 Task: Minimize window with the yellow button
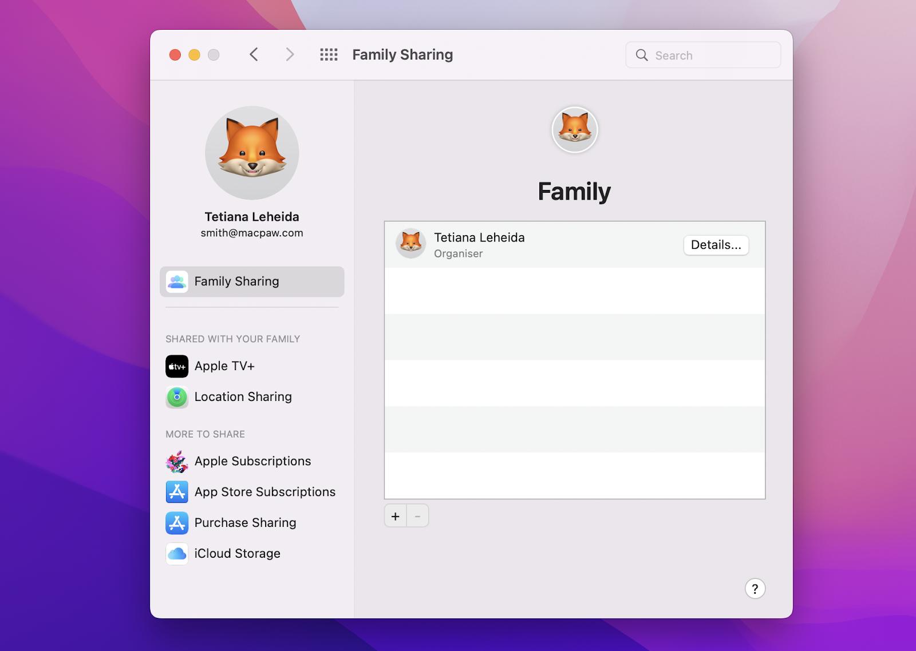click(195, 55)
